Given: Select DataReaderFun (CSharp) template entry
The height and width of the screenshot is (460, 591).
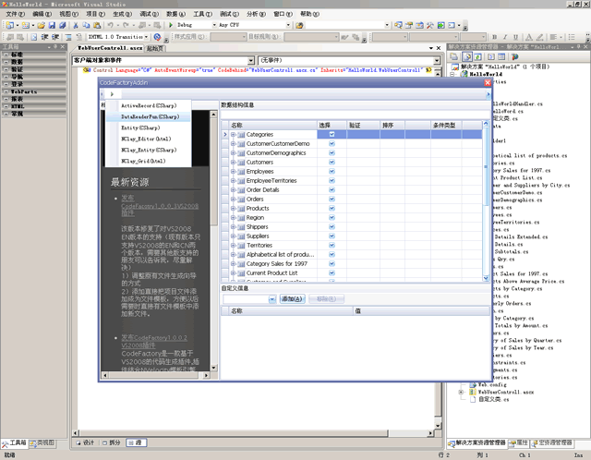Looking at the screenshot, I should (150, 117).
